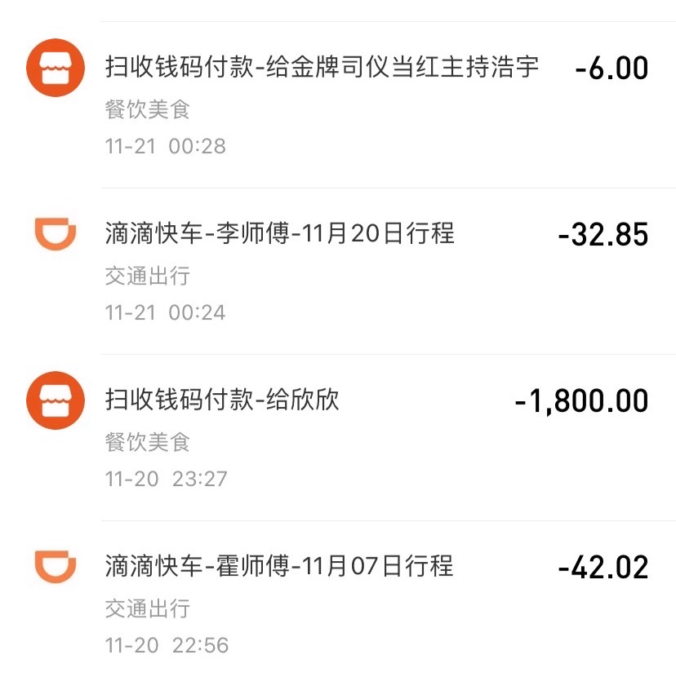Select the -1,800.00 amount
The height and width of the screenshot is (681, 676).
[x=581, y=401]
